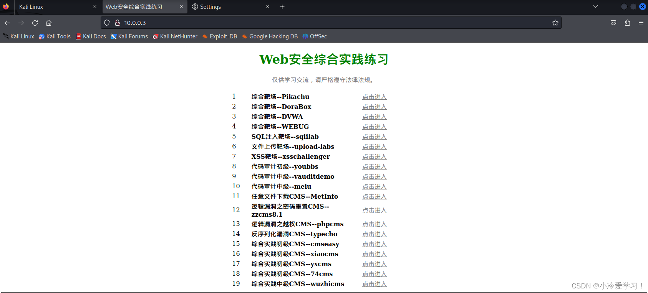Click 点击进入 for upload-labs

pyautogui.click(x=375, y=147)
